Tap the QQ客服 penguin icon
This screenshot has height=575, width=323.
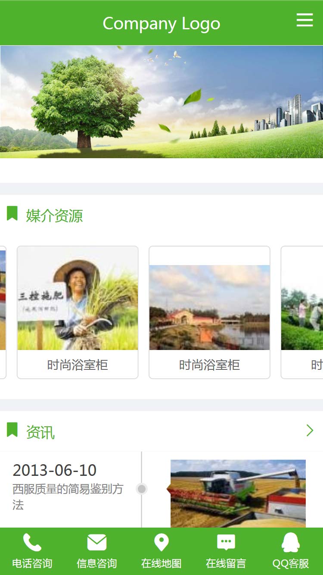(x=291, y=543)
